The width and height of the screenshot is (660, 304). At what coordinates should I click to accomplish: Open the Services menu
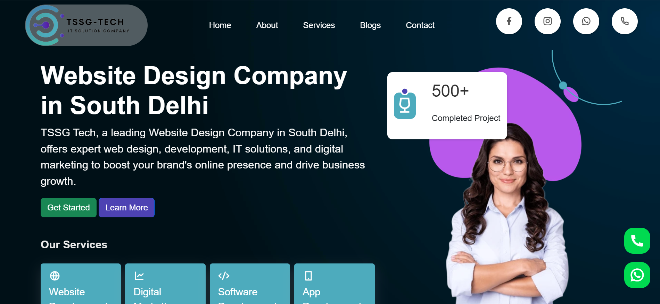point(319,25)
